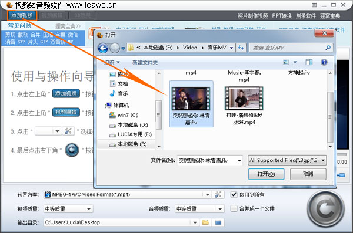Select win7 (C:) drive
This screenshot has width=353, height=233.
pos(124,115)
